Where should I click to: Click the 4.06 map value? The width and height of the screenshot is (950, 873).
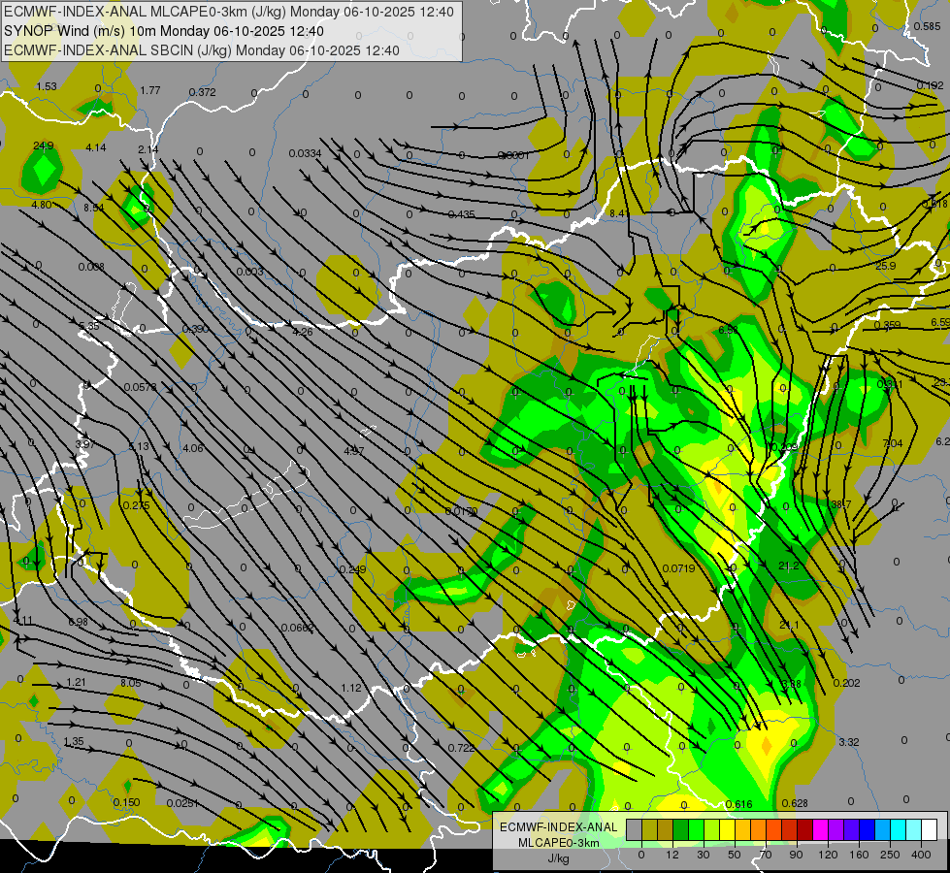(x=193, y=448)
